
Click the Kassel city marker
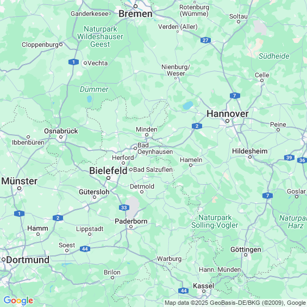(204, 291)
